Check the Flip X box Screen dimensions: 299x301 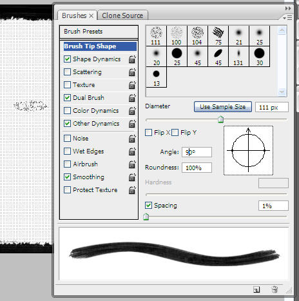[x=148, y=132]
